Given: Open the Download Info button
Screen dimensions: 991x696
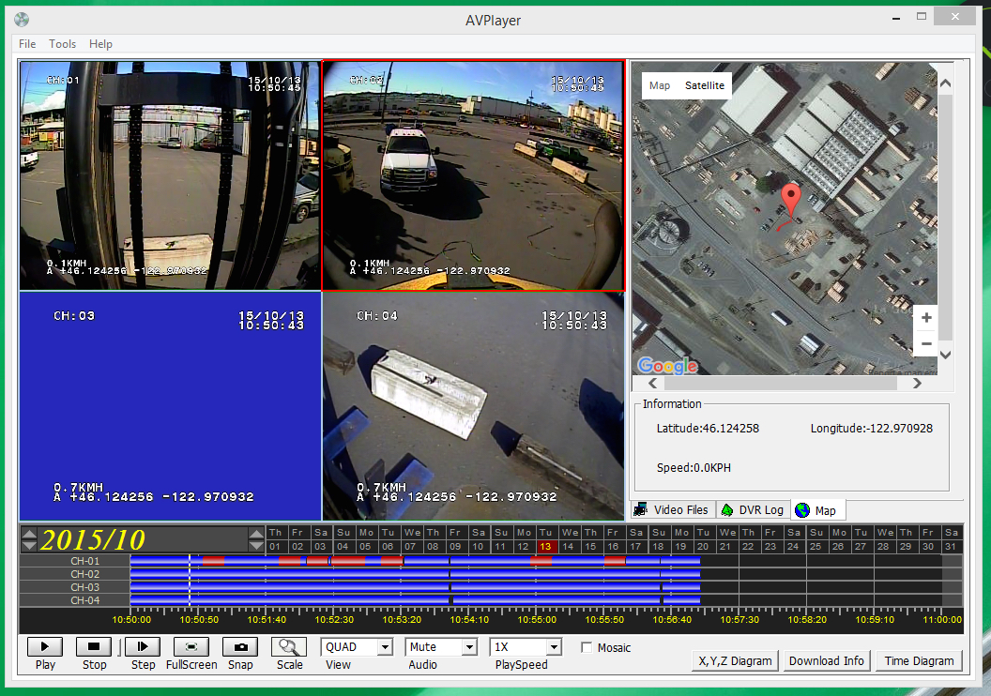Looking at the screenshot, I should point(826,660).
